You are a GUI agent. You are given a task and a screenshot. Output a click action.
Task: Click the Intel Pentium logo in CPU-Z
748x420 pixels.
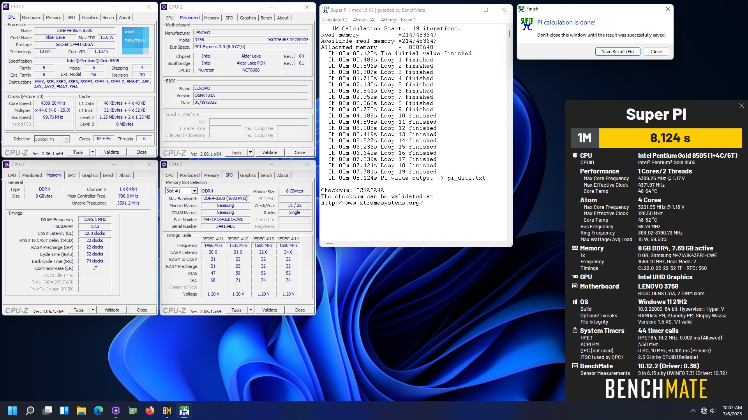135,40
